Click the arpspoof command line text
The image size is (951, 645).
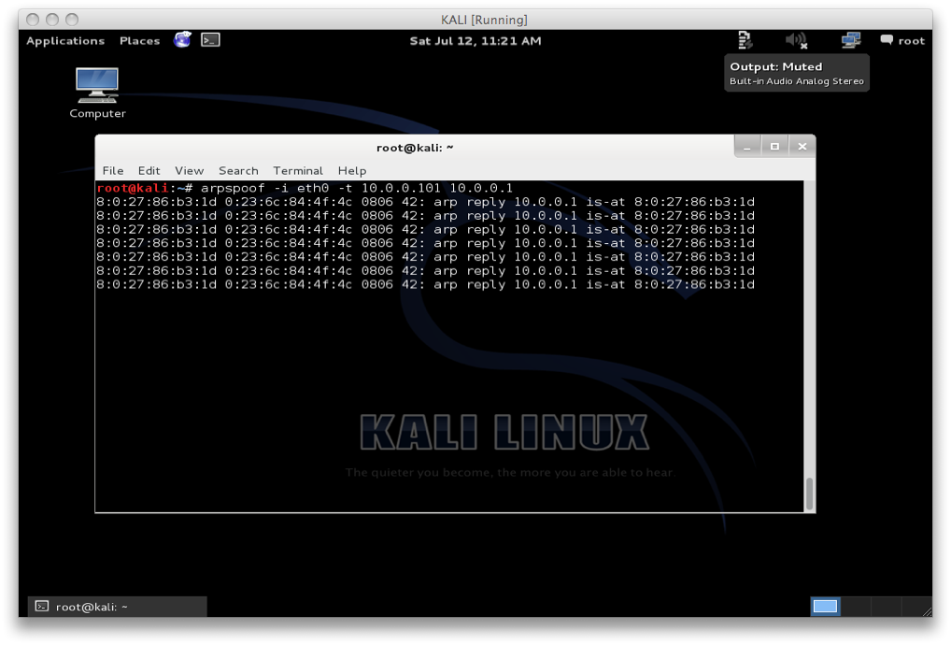point(357,188)
